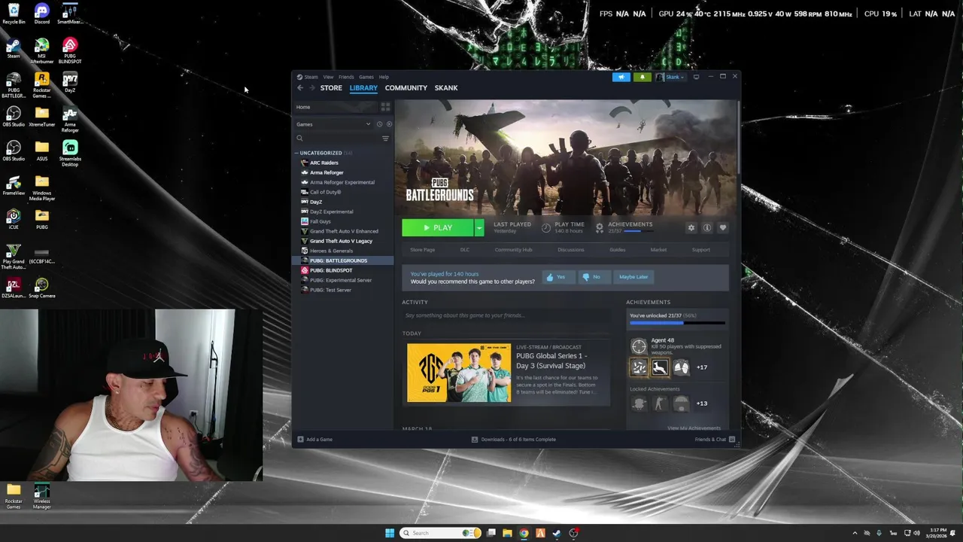The height and width of the screenshot is (542, 963).
Task: Select Fall Guys in the library
Action: click(320, 221)
